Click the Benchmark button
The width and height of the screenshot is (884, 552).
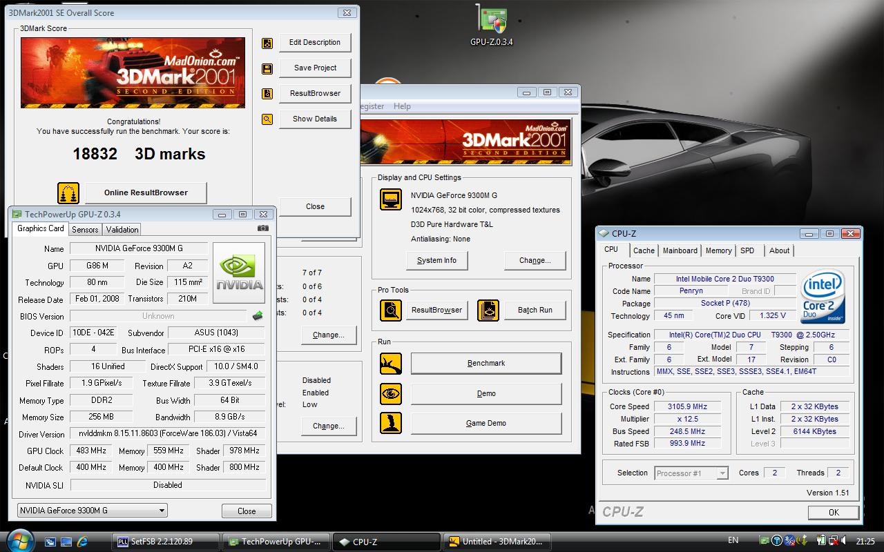pos(486,363)
